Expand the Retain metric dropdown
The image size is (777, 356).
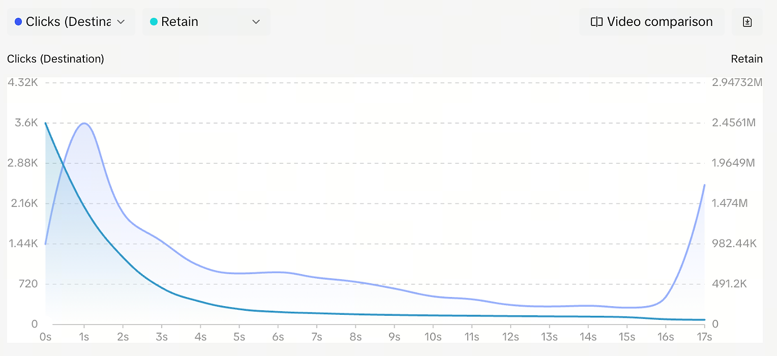tap(206, 22)
